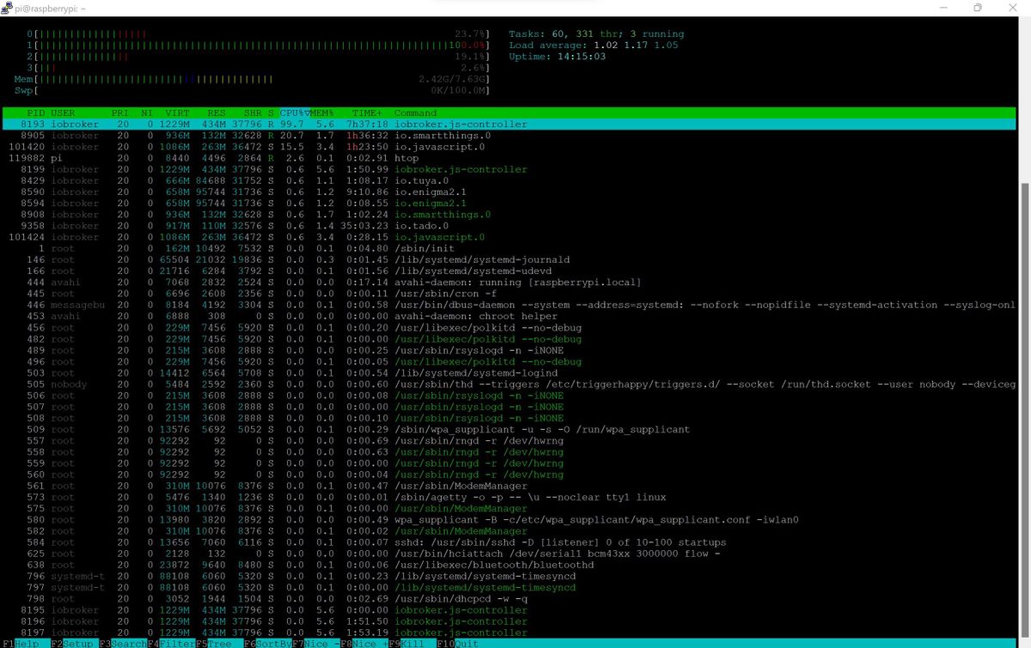Viewport: 1031px width, 648px height.
Task: Open Setup from the F2 function bar
Action: (x=73, y=643)
